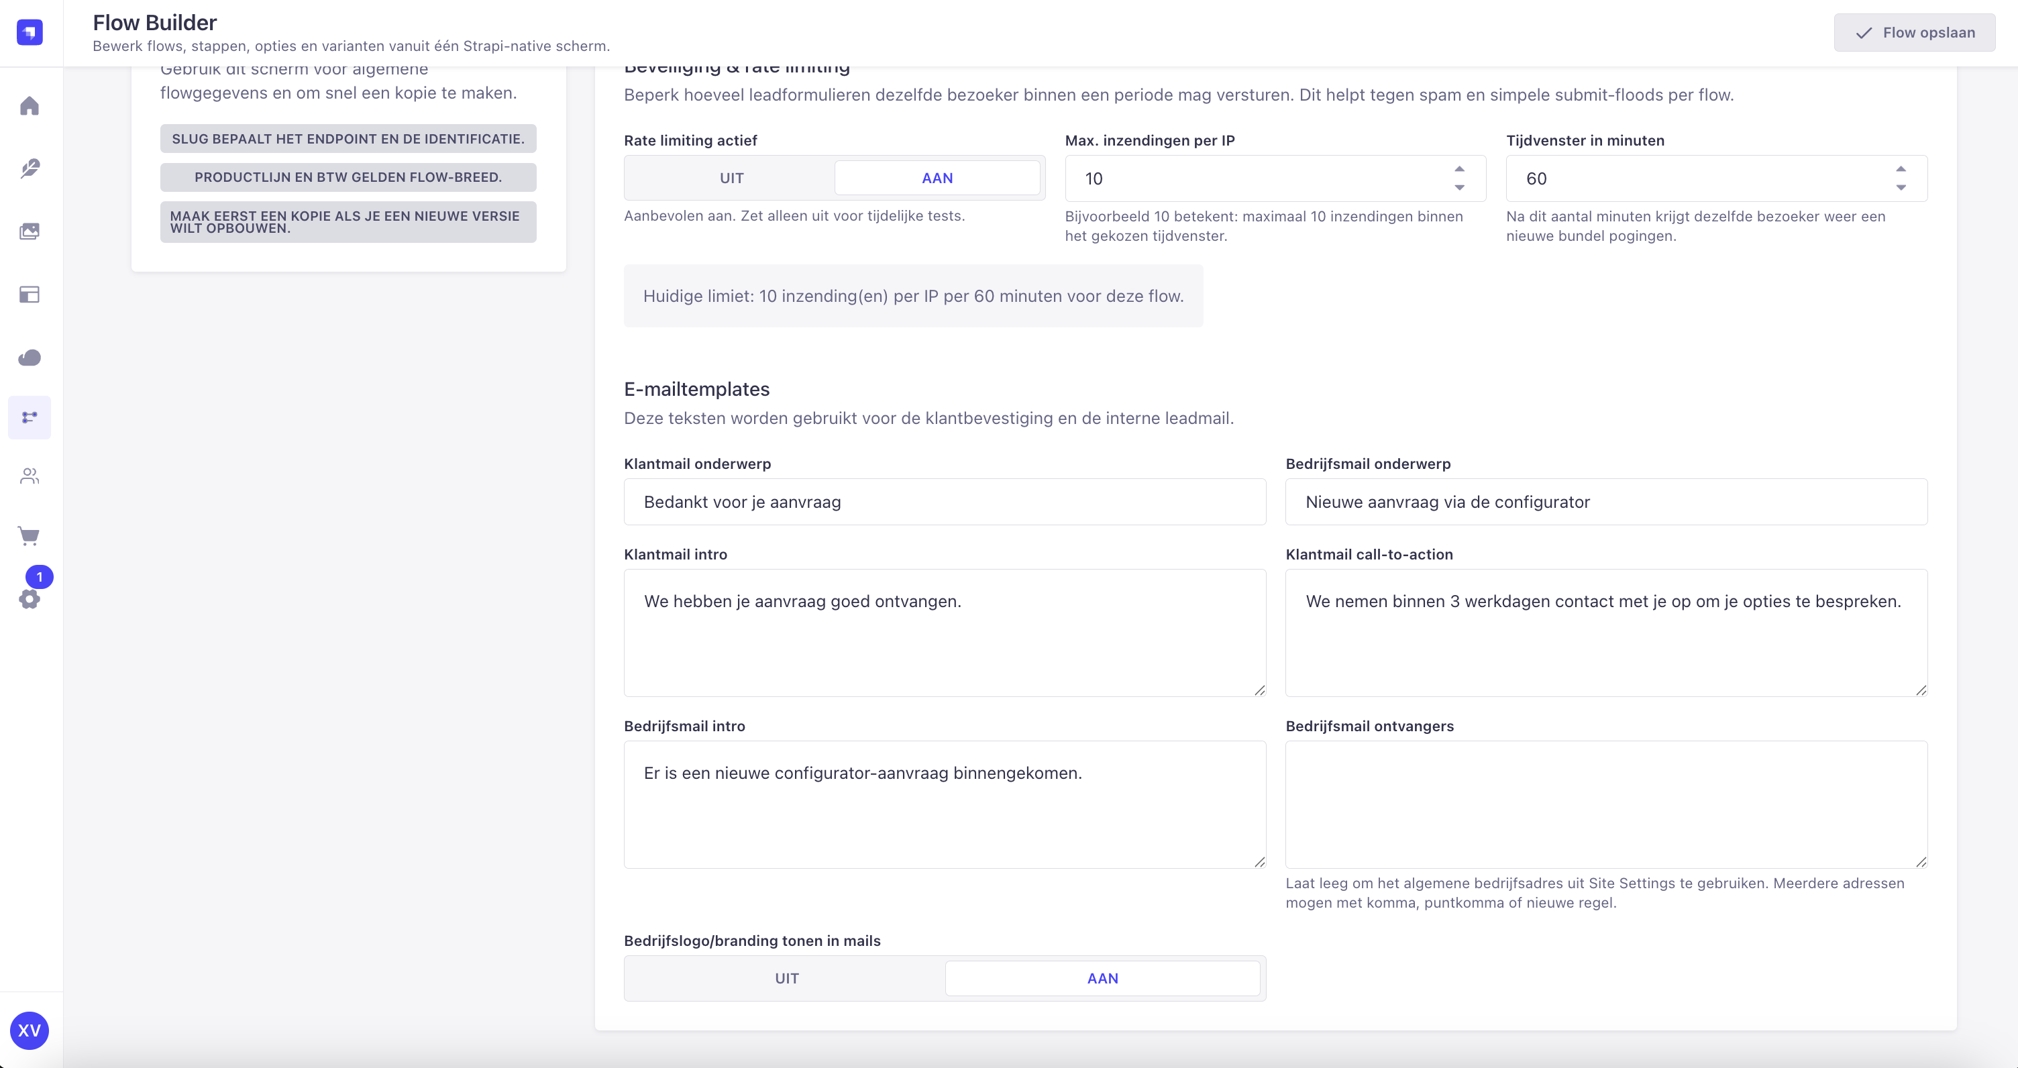Grab Klantmail intro resize handle
Viewport: 2018px width, 1068px height.
click(x=1259, y=690)
